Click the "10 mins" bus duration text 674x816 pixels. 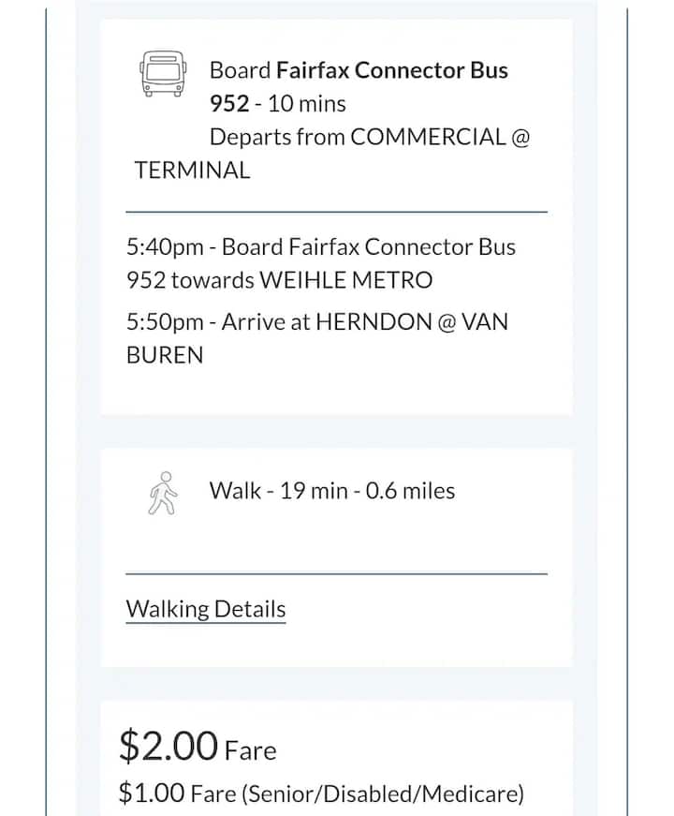pos(306,103)
